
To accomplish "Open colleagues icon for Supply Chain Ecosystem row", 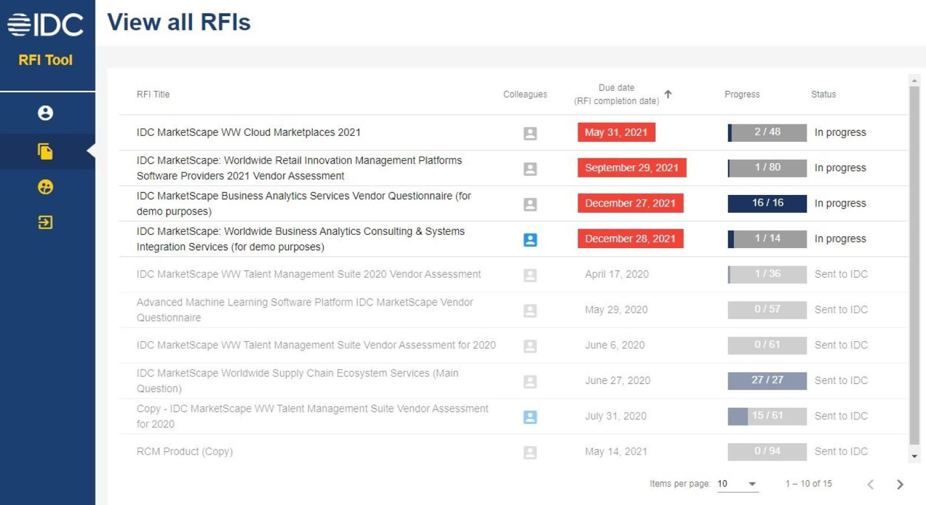I will (x=530, y=381).
